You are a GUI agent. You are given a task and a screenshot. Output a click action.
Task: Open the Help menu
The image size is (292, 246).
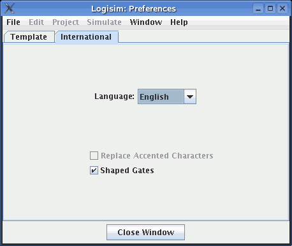(x=179, y=22)
